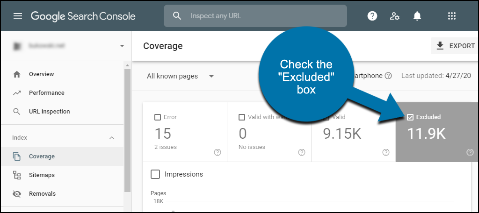This screenshot has width=479, height=213.
Task: Go to Overview in sidebar
Action: click(62, 74)
